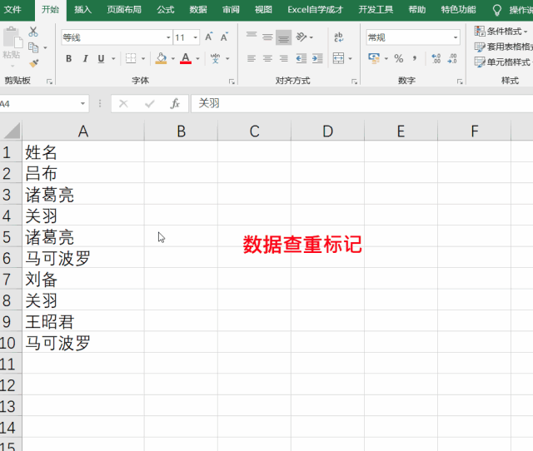Click Merge and Center icon
This screenshot has width=533, height=451.
(x=339, y=58)
